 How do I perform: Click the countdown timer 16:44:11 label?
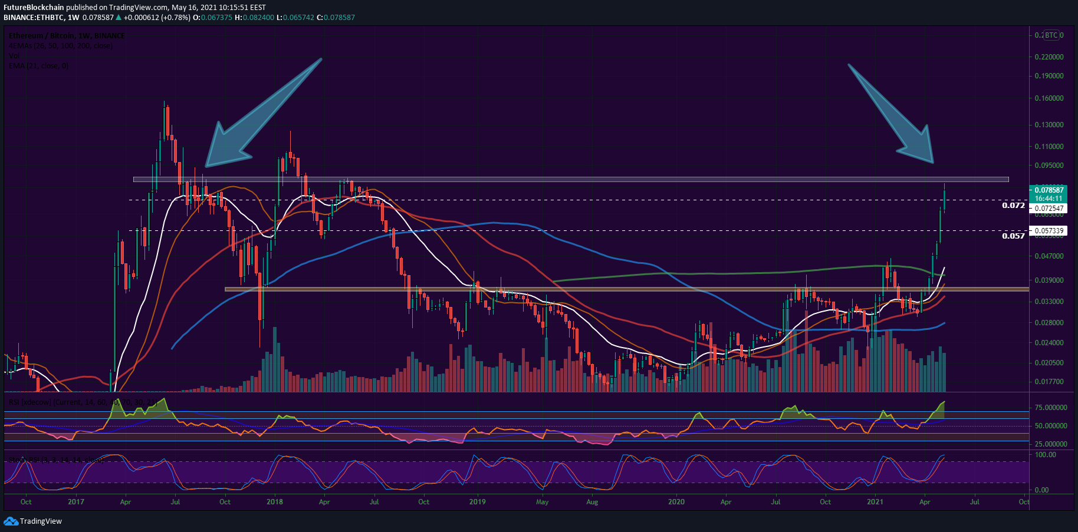[x=1049, y=199]
